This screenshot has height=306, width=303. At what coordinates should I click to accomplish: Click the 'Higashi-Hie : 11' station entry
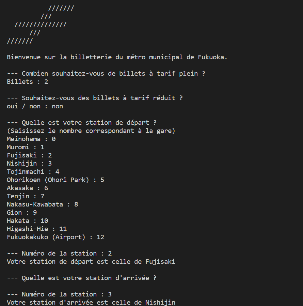[x=37, y=229]
